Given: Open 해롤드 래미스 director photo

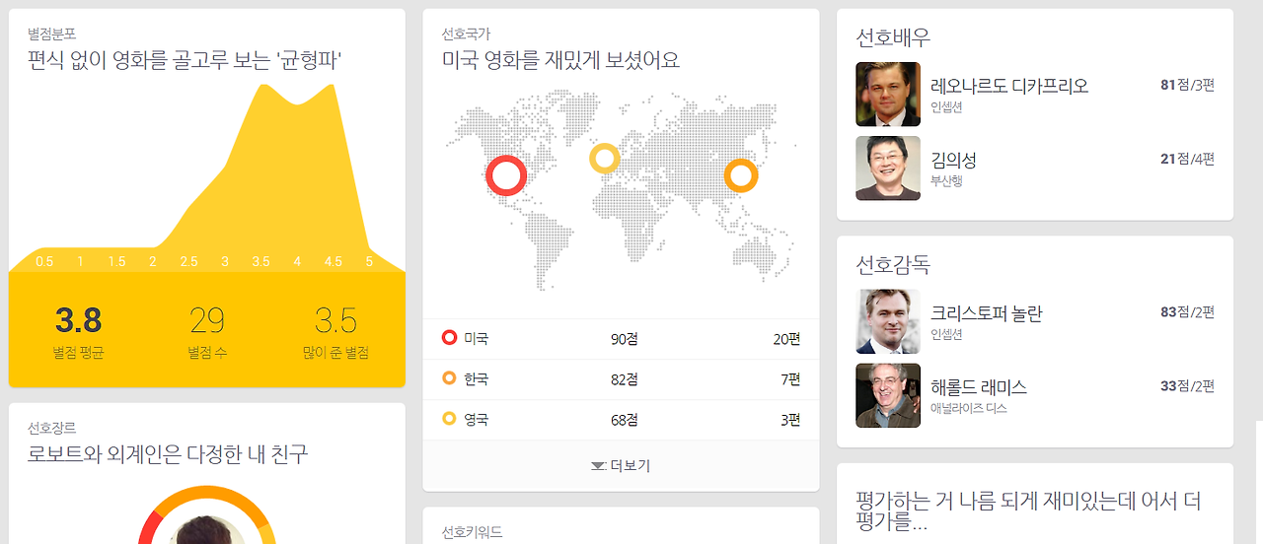Looking at the screenshot, I should click(888, 395).
